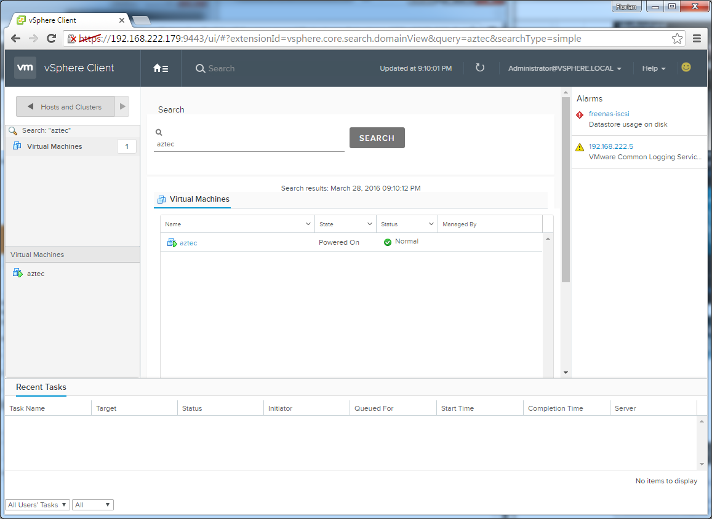
Task: Open Chrome hamburger menu
Action: click(x=697, y=39)
